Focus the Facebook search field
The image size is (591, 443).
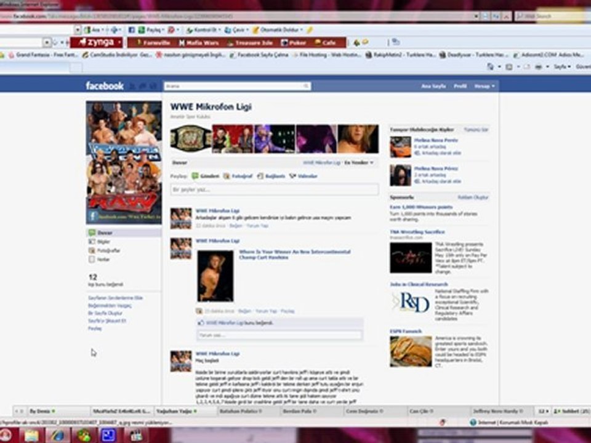point(237,86)
